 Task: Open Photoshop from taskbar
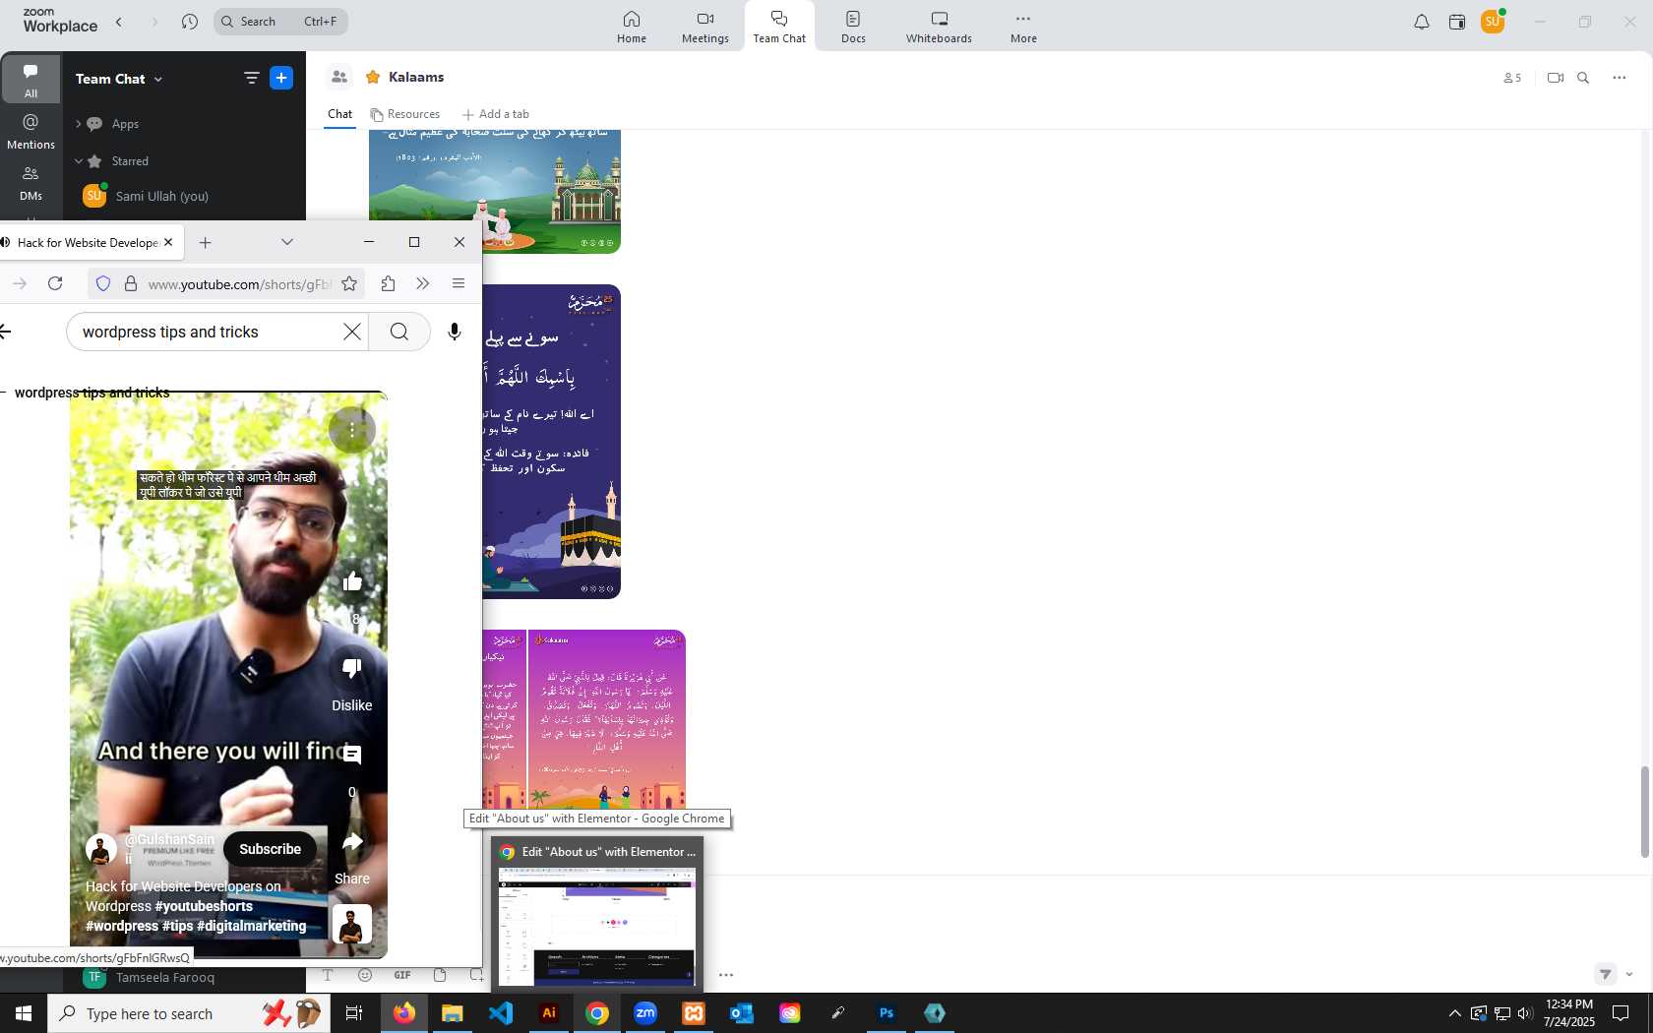pos(887,1013)
